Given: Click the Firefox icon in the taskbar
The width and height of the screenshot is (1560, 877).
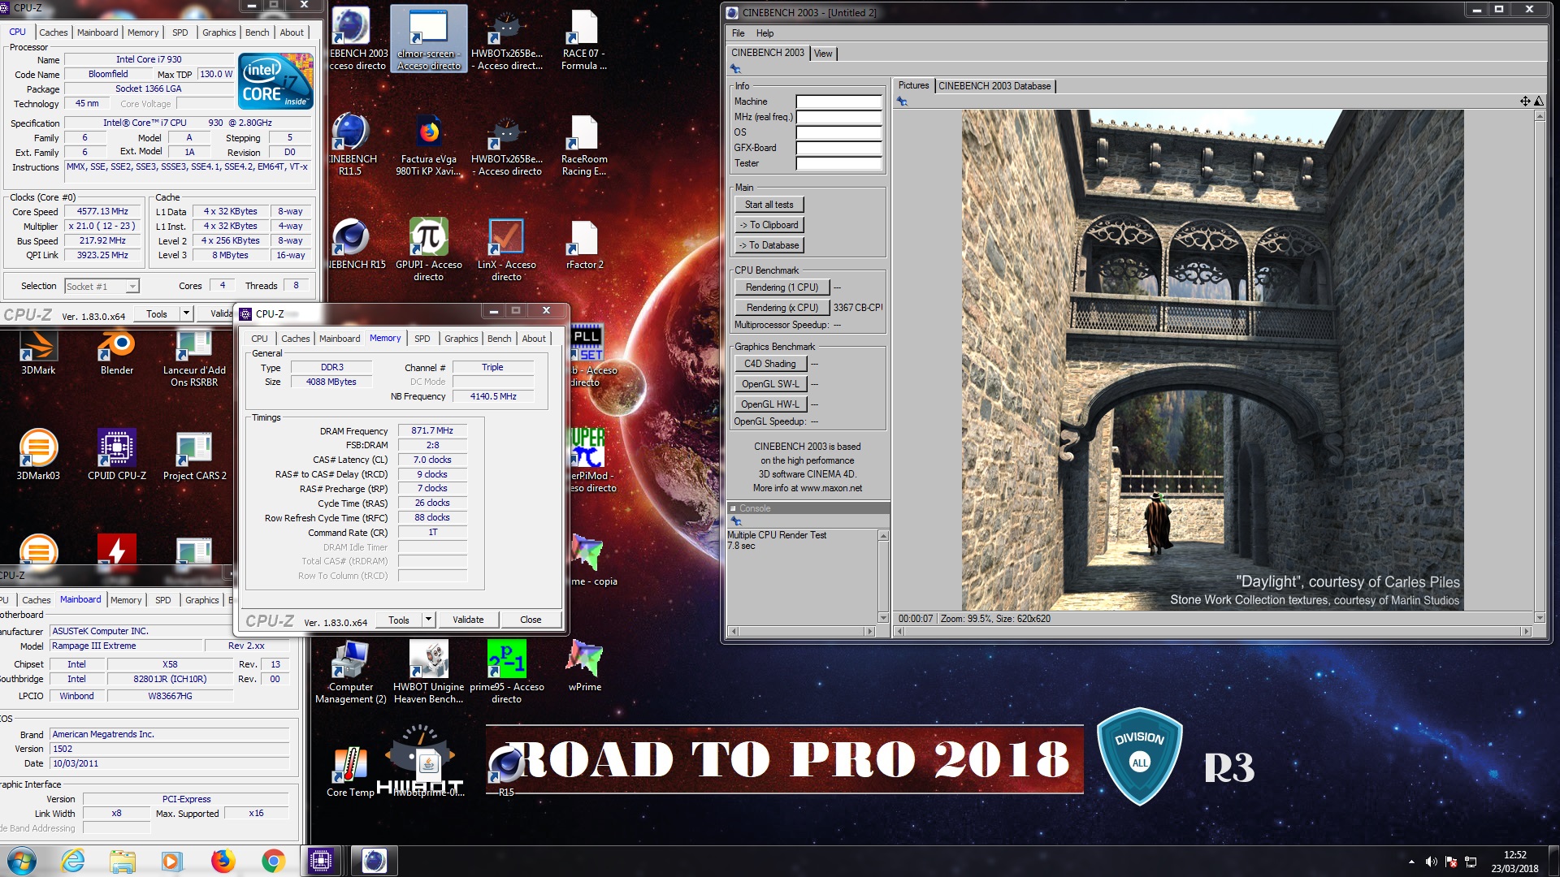Looking at the screenshot, I should [x=223, y=861].
